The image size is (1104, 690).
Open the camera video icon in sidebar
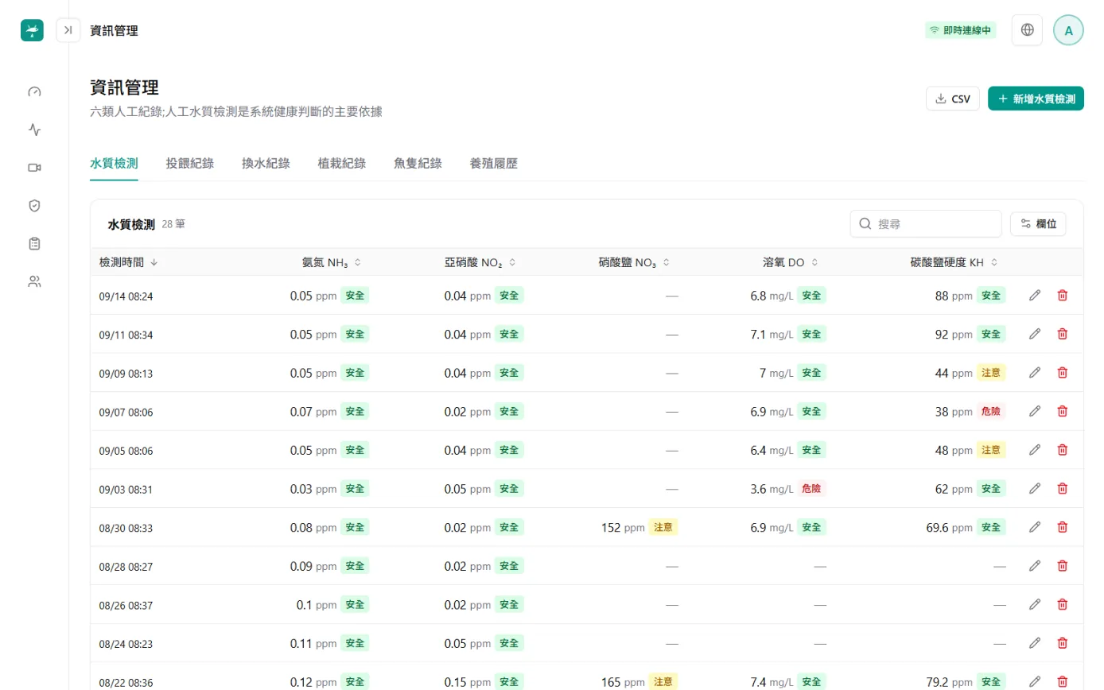(34, 168)
